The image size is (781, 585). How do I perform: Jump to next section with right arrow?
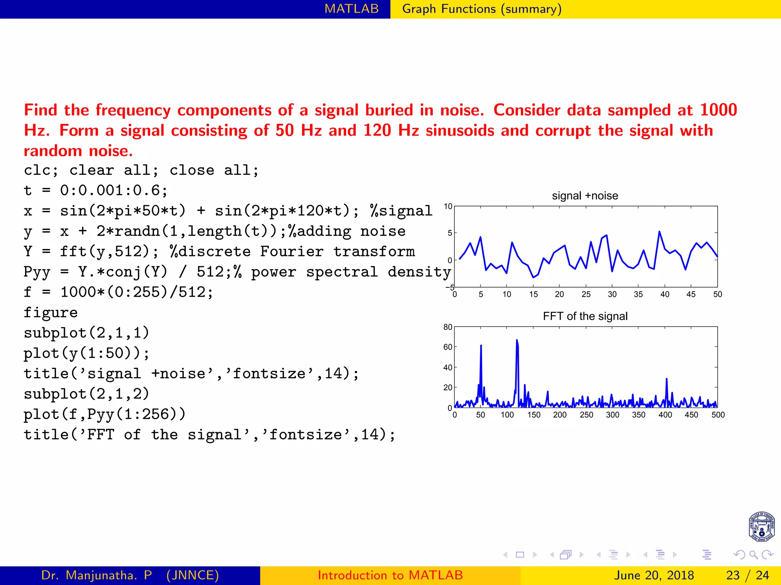675,555
